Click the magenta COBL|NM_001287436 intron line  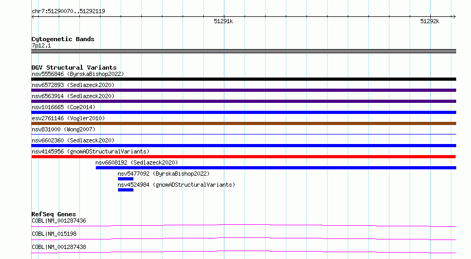coord(243,225)
